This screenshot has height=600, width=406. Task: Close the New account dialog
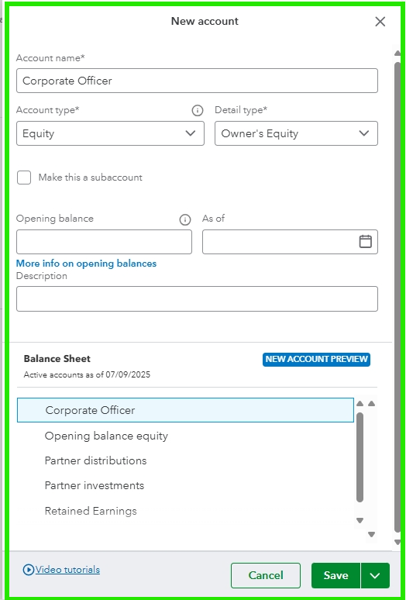[380, 22]
